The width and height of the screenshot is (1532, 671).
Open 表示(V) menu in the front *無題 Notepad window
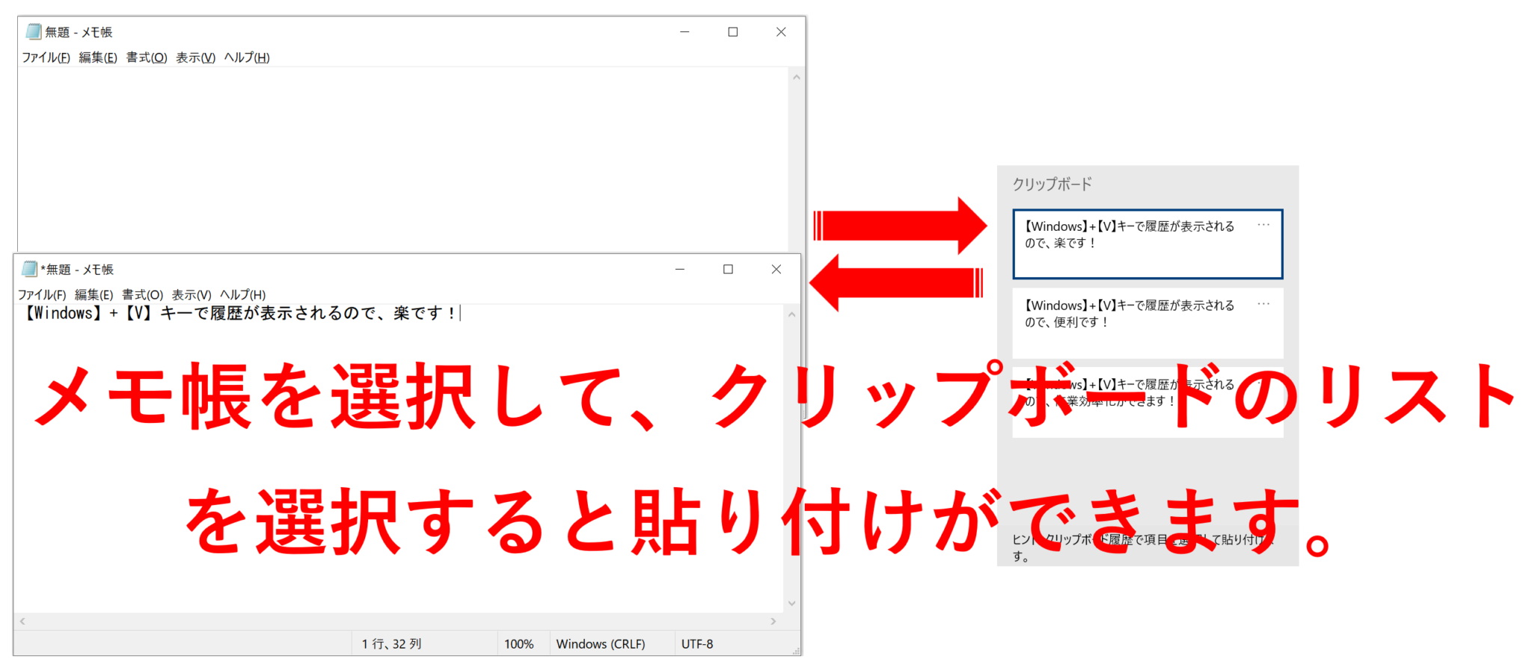click(x=191, y=294)
